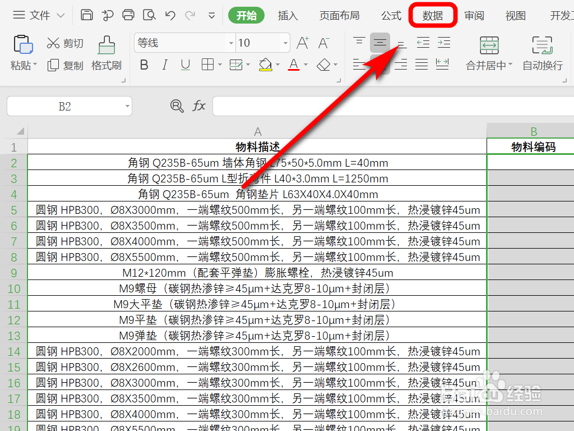Toggle italic formatting
The image size is (574, 431).
(164, 65)
